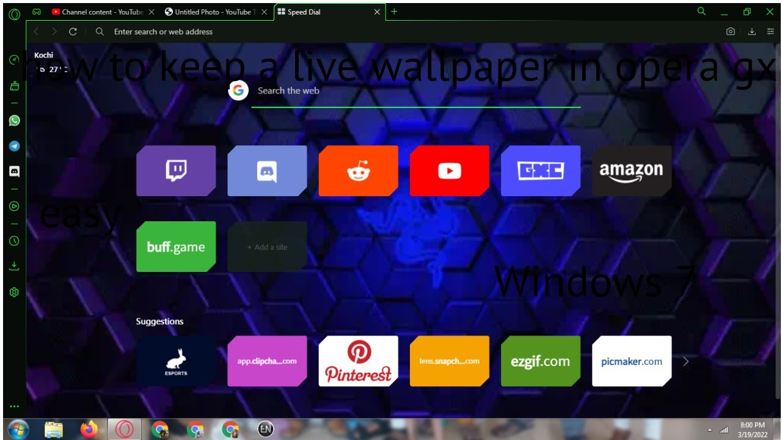
Task: Open GX Cleaner broom icon in sidebar
Action: click(14, 86)
